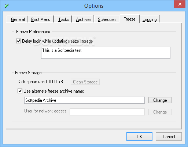Uncheck Delay login while updating freeze storage
The image size is (188, 147).
point(18,41)
